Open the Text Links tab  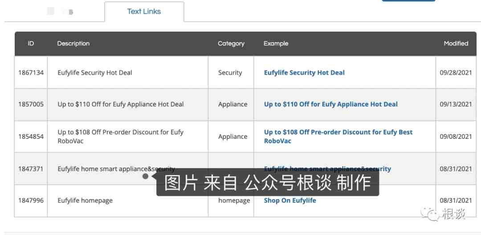tap(144, 12)
